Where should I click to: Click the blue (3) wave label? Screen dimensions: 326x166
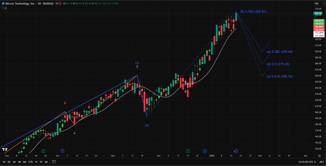(137, 63)
